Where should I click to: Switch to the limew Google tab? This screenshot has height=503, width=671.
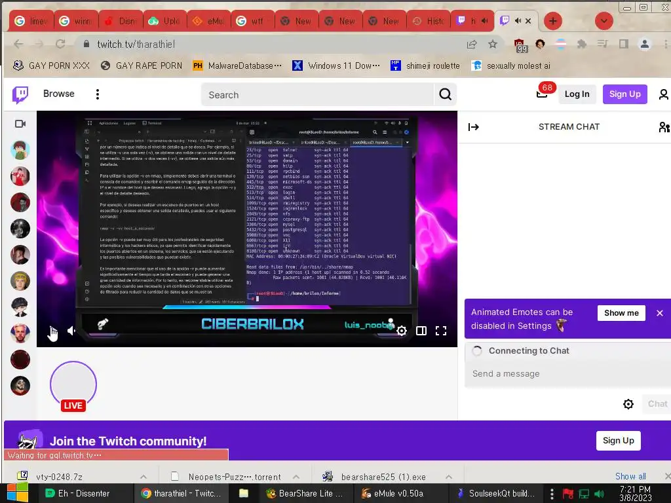31,21
